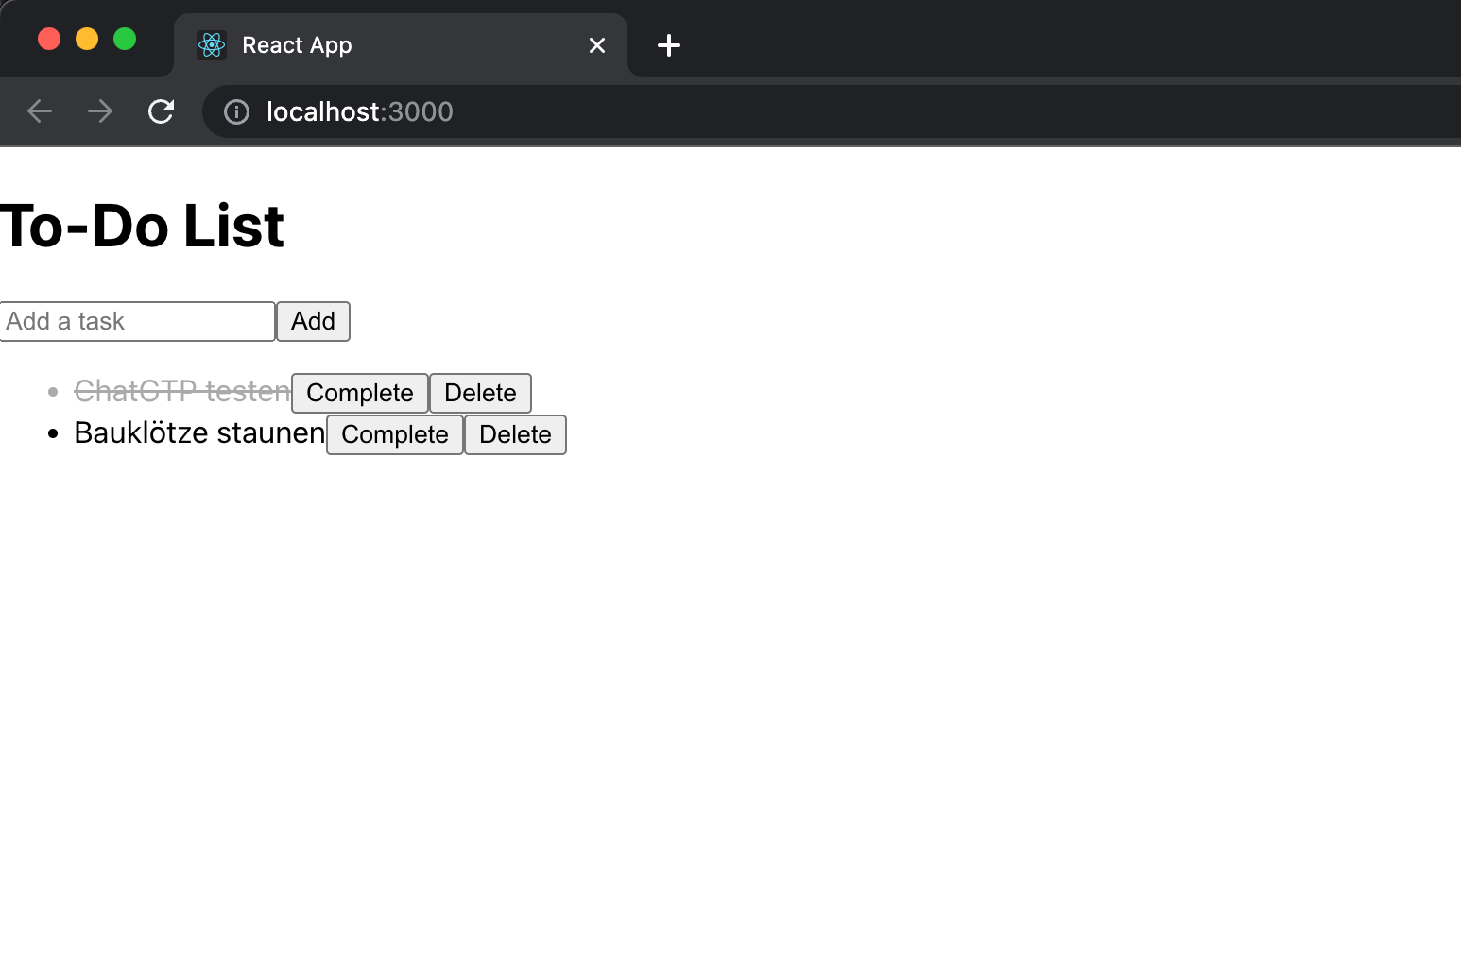
Task: Go back using the browser back arrow
Action: tap(40, 111)
